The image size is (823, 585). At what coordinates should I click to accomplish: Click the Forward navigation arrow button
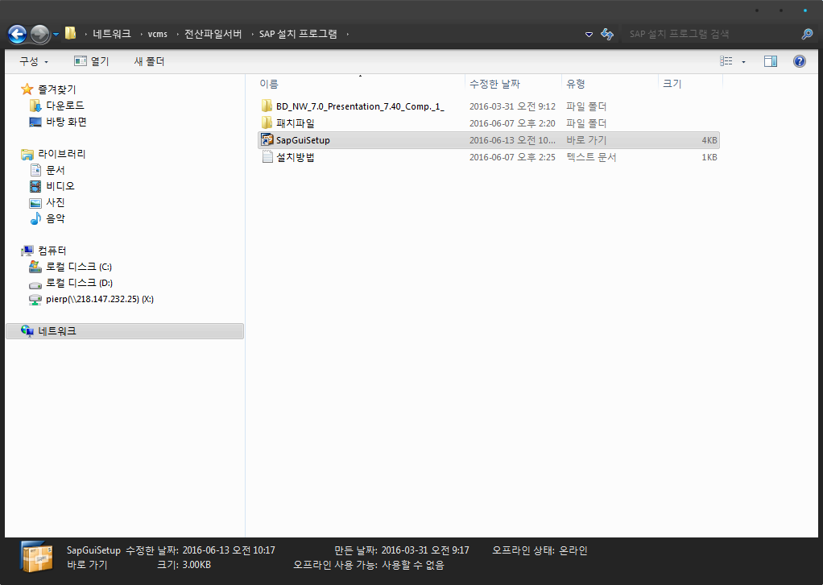(x=39, y=34)
